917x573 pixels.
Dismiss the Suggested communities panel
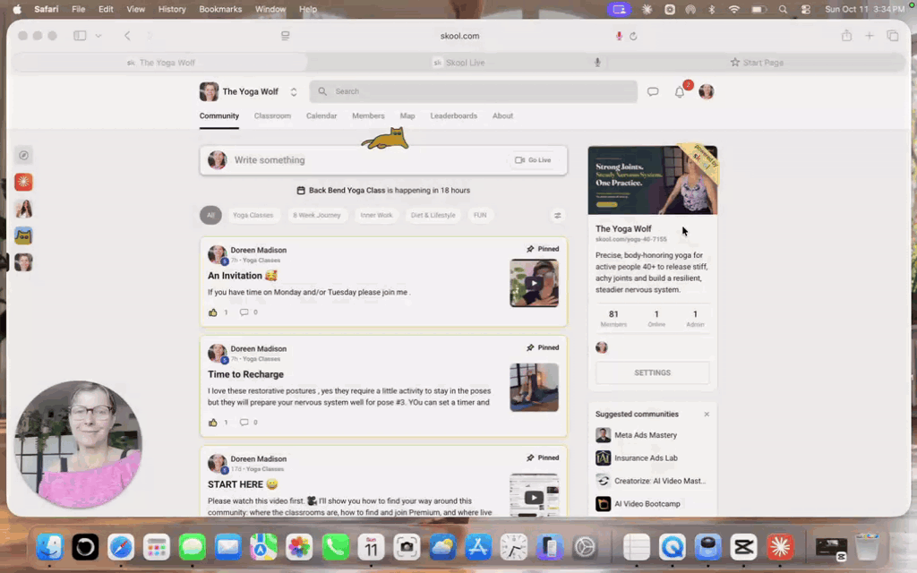707,414
